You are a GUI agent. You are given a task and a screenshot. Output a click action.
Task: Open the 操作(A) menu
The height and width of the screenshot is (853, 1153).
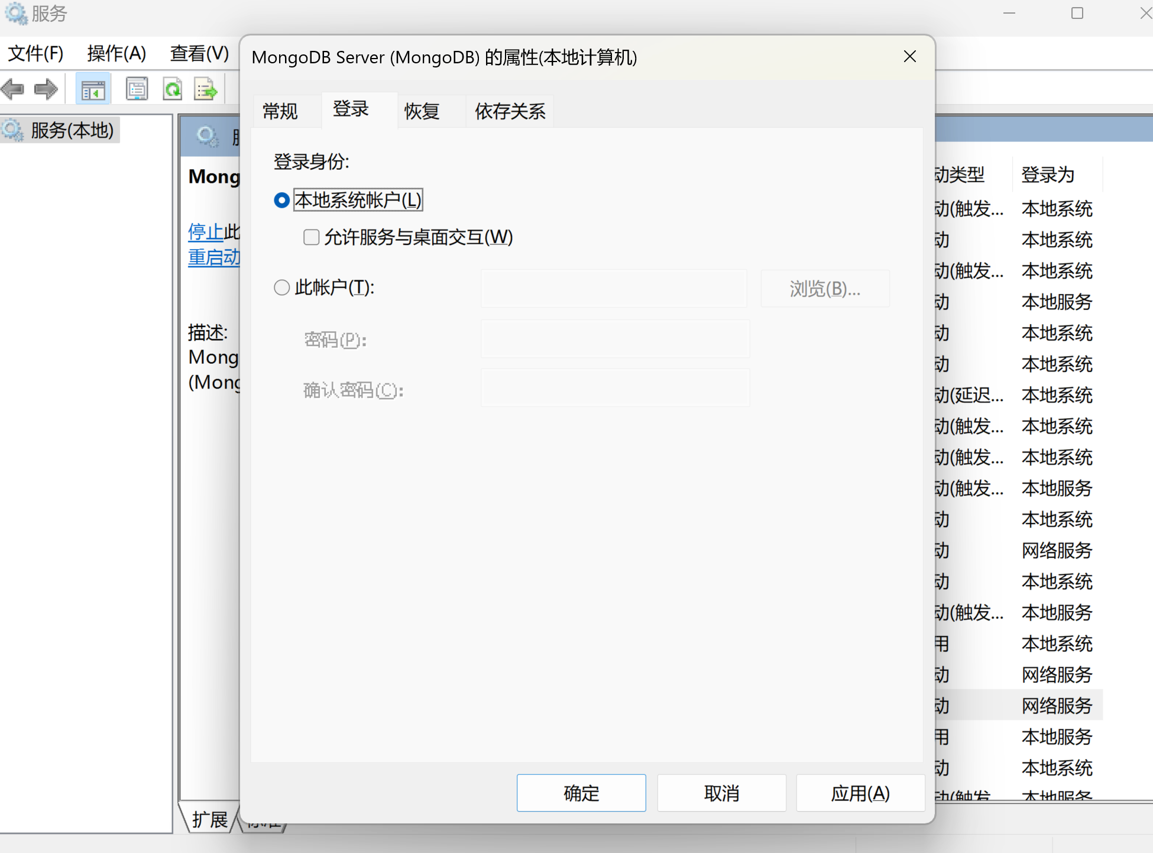[x=116, y=53]
